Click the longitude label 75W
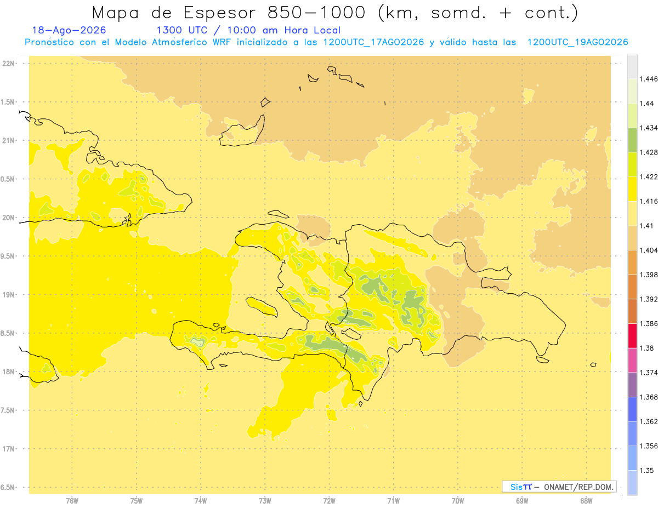Screen dimensions: 658x508 [136, 500]
